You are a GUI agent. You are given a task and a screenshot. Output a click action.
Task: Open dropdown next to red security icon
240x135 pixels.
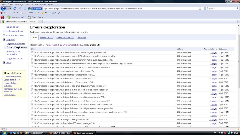click(x=5, y=17)
